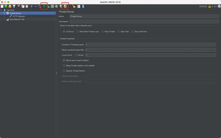This screenshot has height=138, width=221.
Task: Click the Startup delay field
Action: pos(151,81)
